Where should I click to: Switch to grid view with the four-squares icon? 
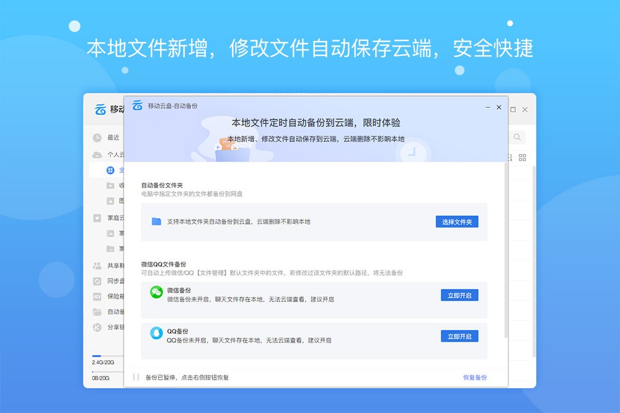pyautogui.click(x=522, y=158)
